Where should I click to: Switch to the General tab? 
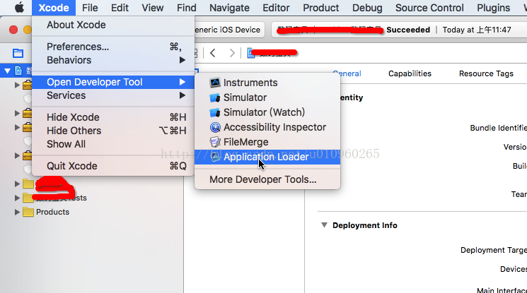(347, 73)
